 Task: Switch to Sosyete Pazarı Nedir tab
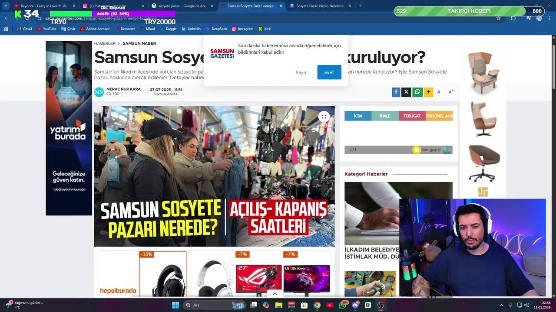pos(320,6)
